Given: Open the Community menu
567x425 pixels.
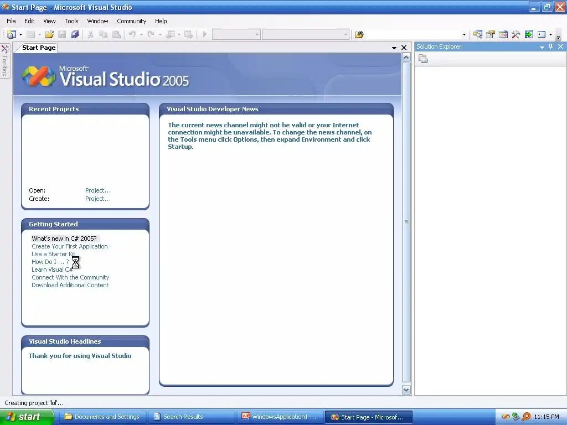Looking at the screenshot, I should tap(132, 21).
